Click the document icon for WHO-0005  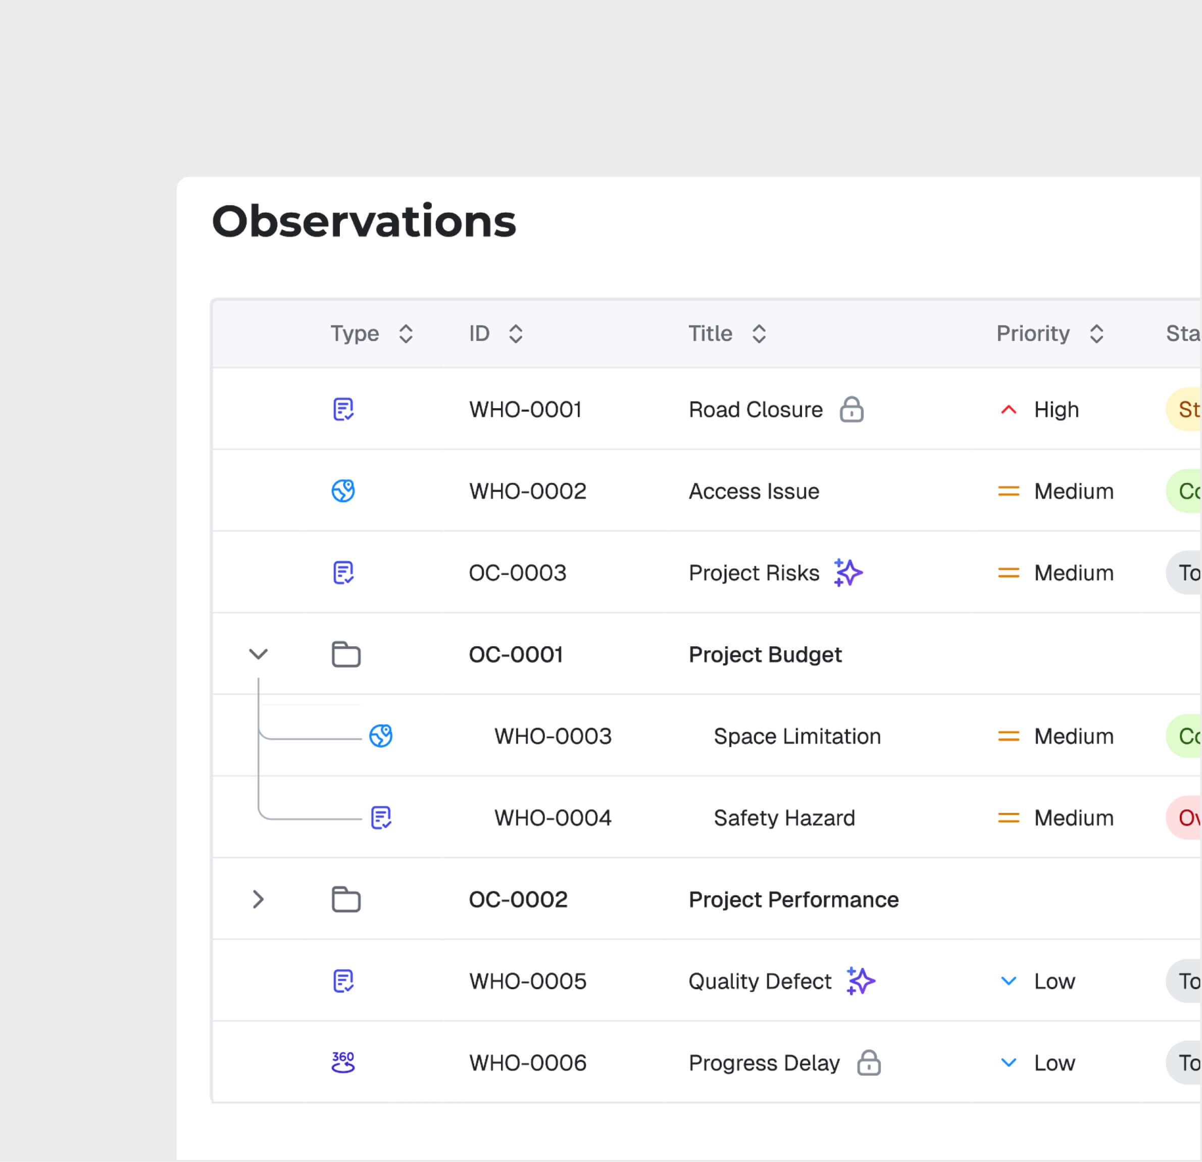pos(343,981)
